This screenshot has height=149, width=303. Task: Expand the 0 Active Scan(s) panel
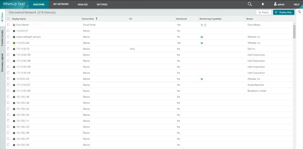(x=2, y=38)
